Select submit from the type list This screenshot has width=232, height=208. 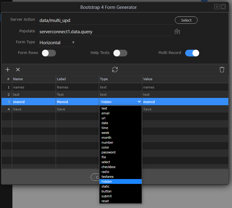tap(120, 196)
